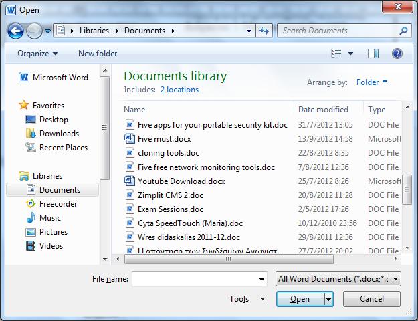Click the Open button

(300, 299)
